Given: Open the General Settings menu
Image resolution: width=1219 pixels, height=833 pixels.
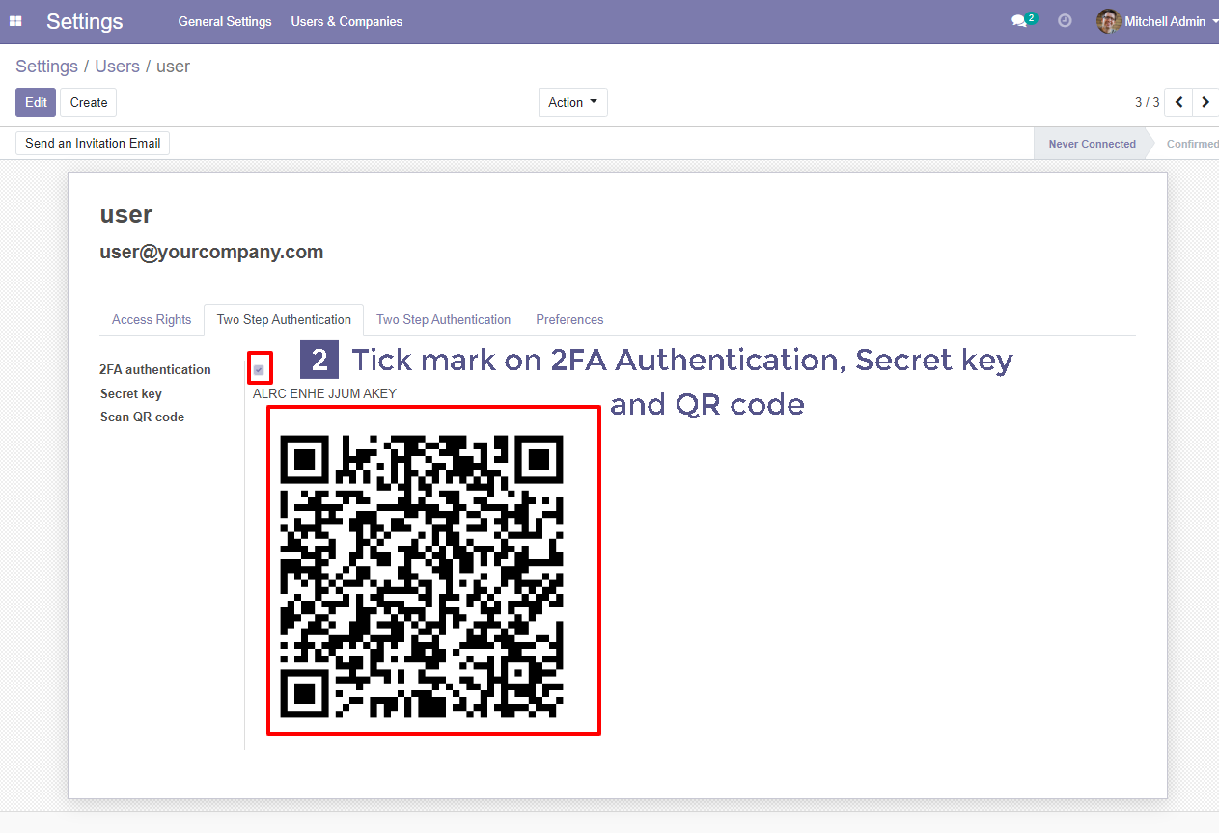Looking at the screenshot, I should pos(225,21).
